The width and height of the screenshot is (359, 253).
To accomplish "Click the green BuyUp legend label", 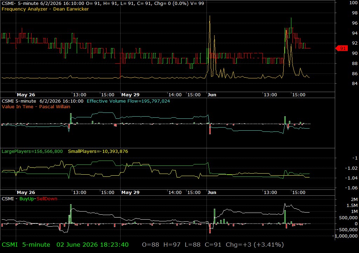I will (x=27, y=199).
